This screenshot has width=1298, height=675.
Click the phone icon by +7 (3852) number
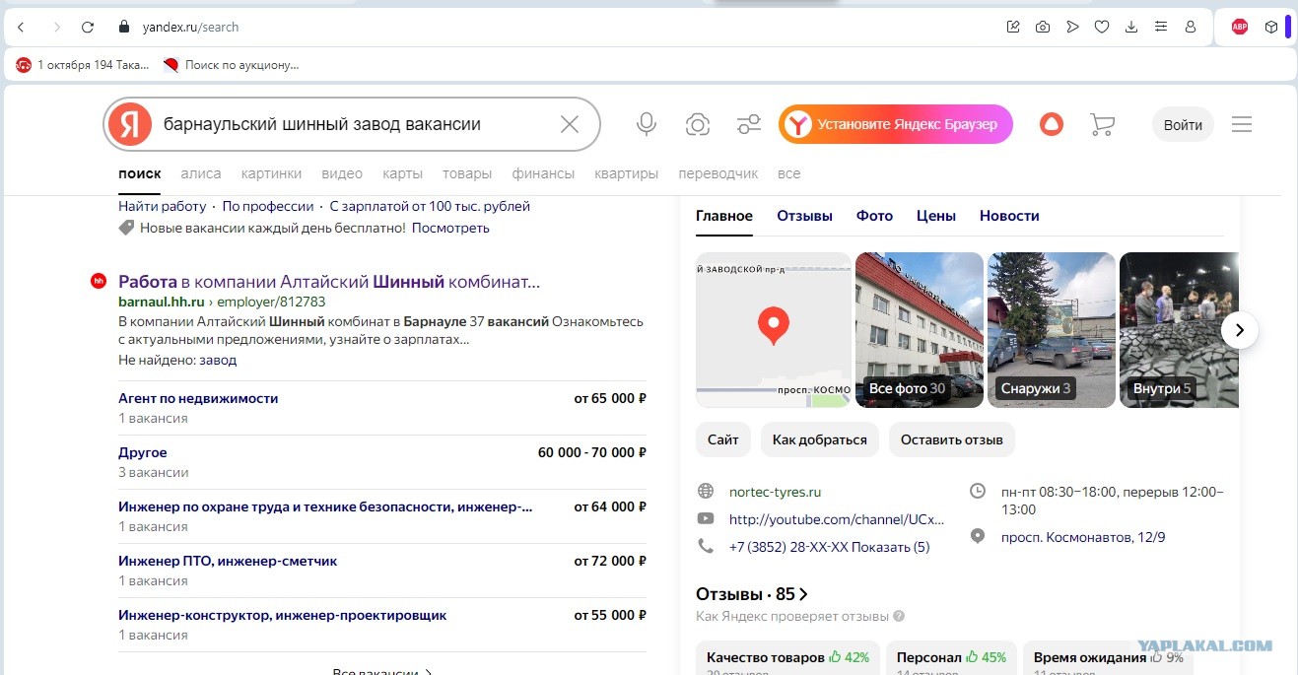[706, 546]
